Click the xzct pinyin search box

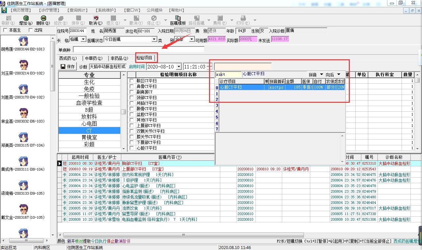(228, 74)
